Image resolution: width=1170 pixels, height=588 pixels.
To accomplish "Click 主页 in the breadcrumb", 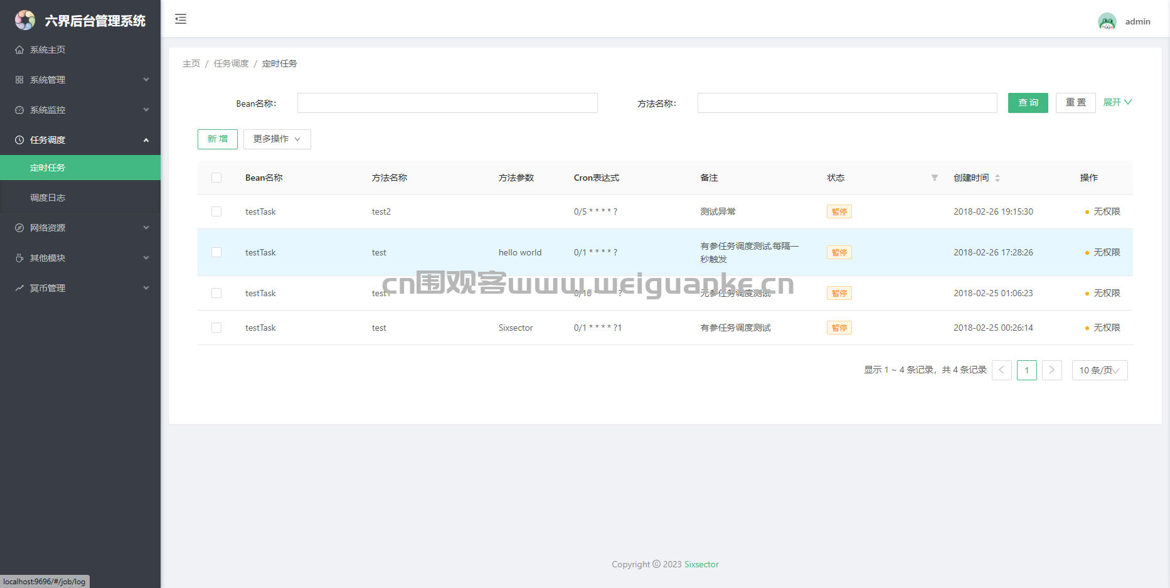I will coord(191,63).
